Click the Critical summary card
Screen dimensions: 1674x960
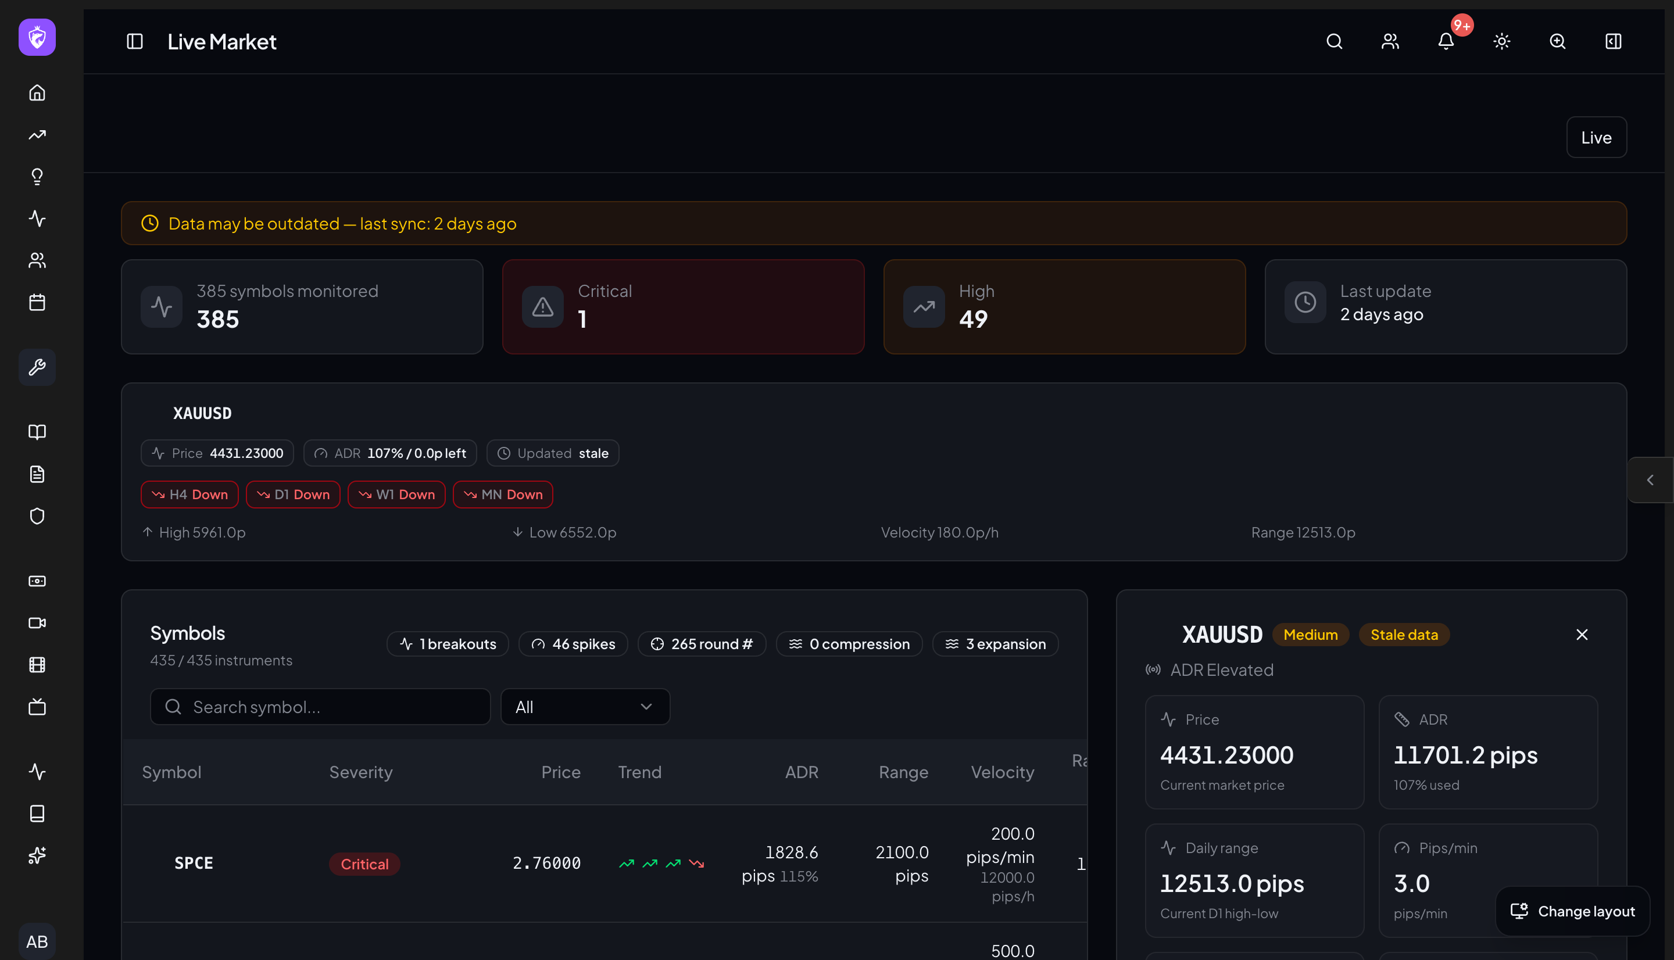(x=683, y=307)
